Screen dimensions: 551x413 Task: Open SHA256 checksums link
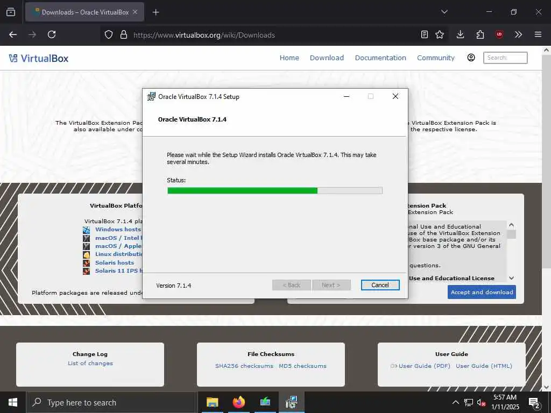tap(244, 366)
